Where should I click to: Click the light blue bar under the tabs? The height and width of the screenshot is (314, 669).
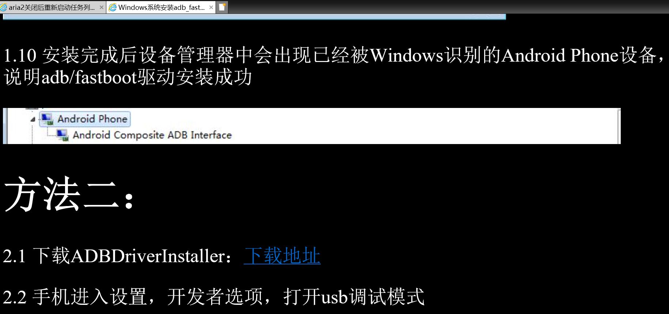point(254,17)
